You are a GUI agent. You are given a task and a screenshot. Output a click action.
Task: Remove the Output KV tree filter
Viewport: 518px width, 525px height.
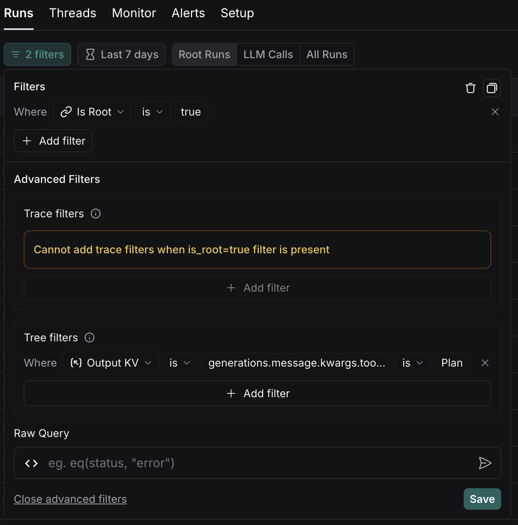[485, 363]
